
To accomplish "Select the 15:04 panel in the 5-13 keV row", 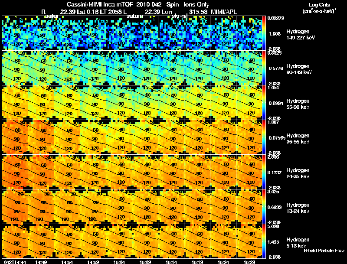I will pos(119,241).
